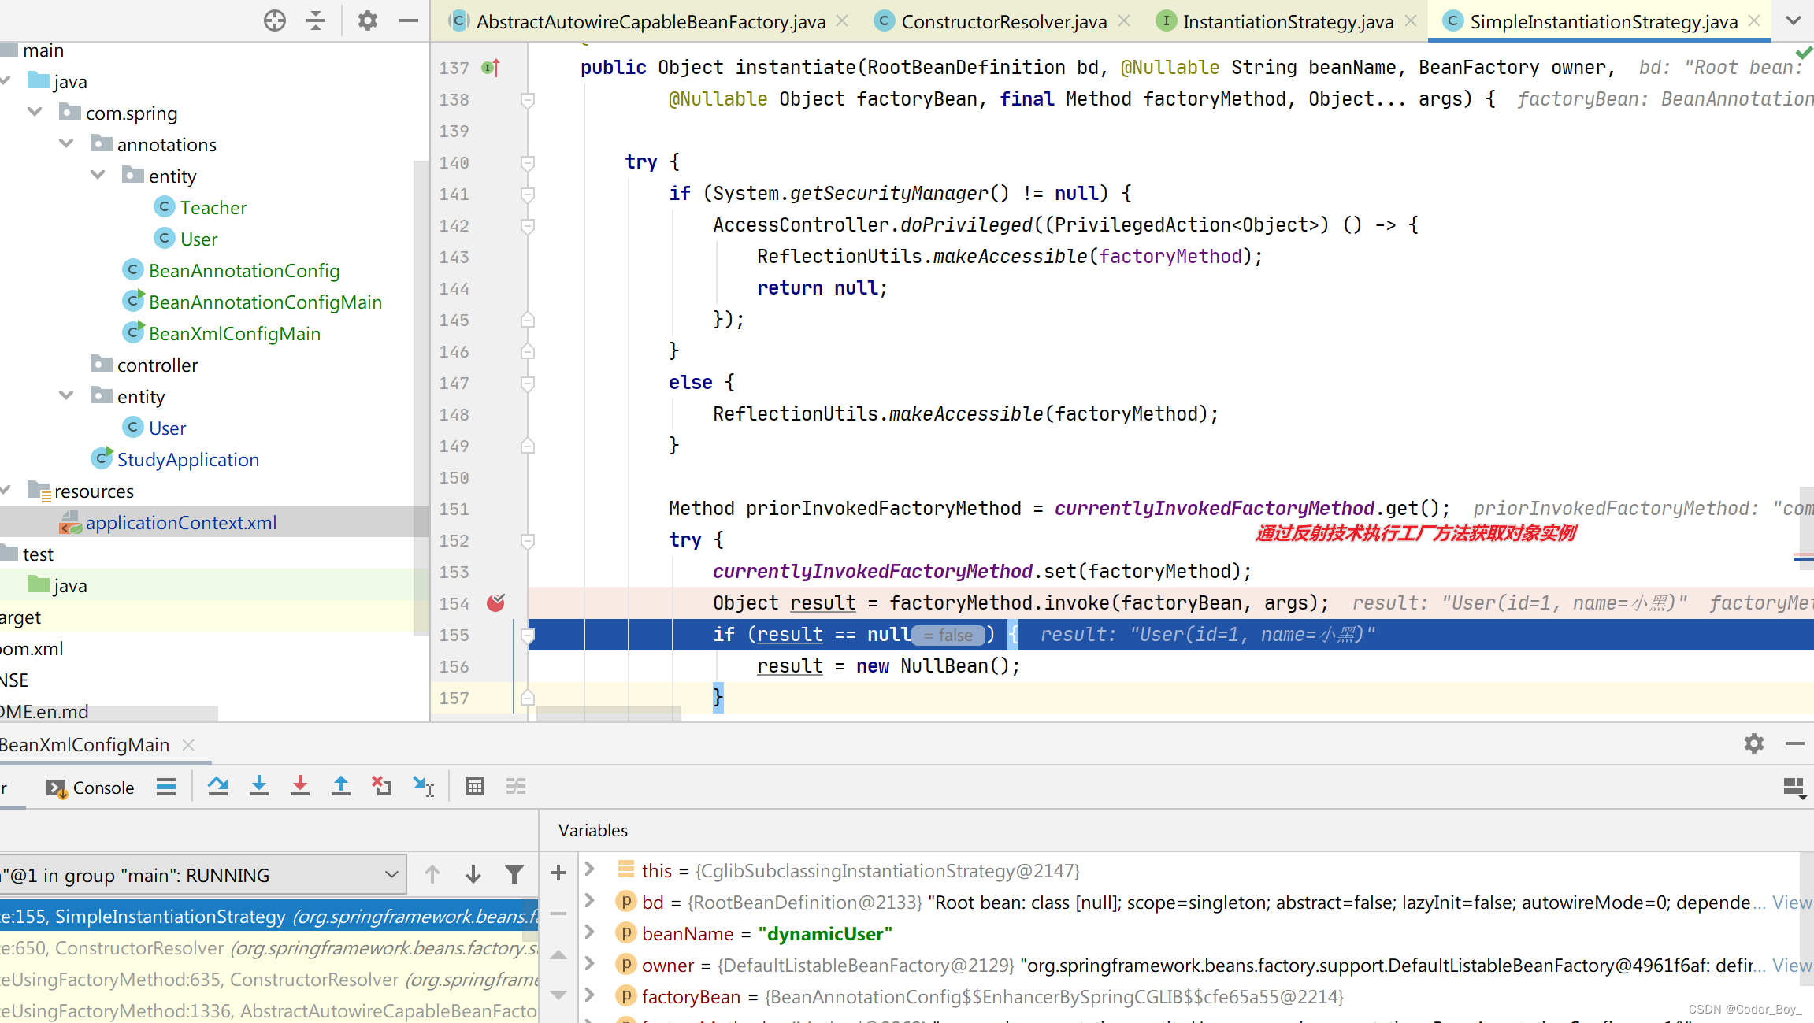
Task: Expand the owner DefaultListableBeanFactory entry
Action: (589, 965)
